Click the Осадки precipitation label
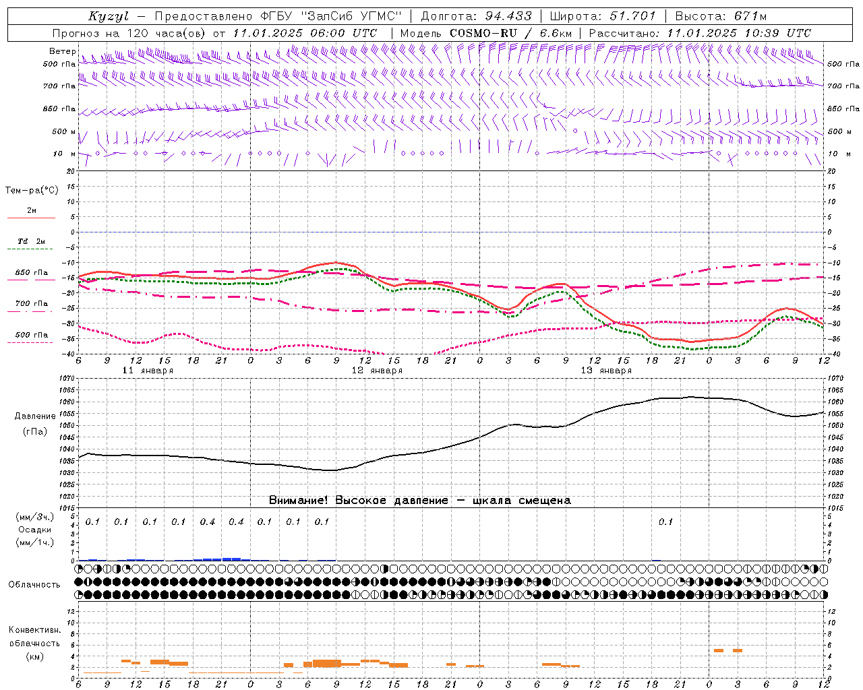 (35, 530)
